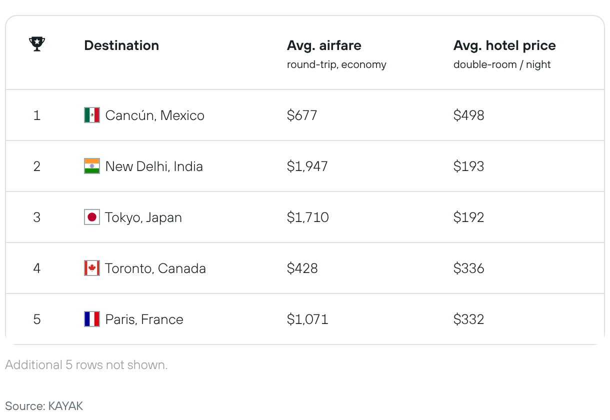
Task: Click the Japan flag icon
Action: (x=92, y=217)
